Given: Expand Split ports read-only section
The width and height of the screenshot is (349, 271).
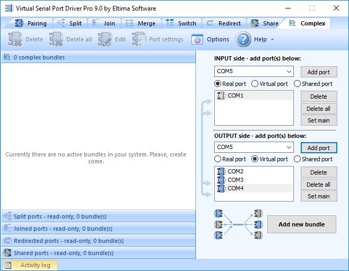Looking at the screenshot, I should pyautogui.click(x=98, y=216).
